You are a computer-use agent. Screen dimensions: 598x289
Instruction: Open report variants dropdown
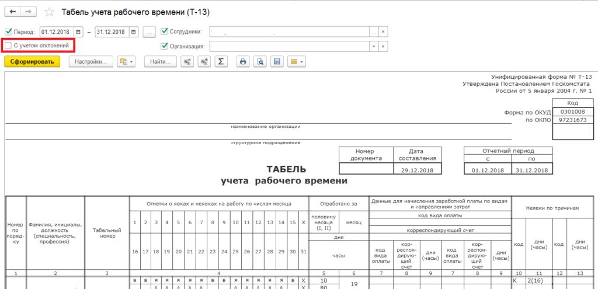[x=127, y=61]
